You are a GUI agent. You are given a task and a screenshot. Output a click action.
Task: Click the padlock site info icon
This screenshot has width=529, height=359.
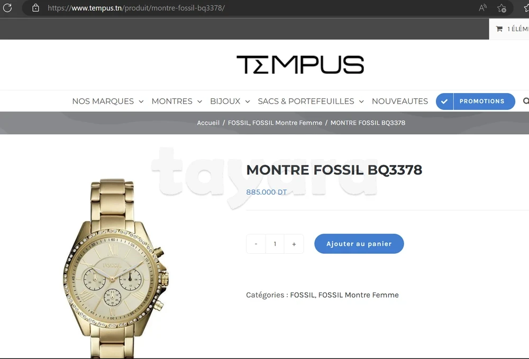pyautogui.click(x=35, y=8)
